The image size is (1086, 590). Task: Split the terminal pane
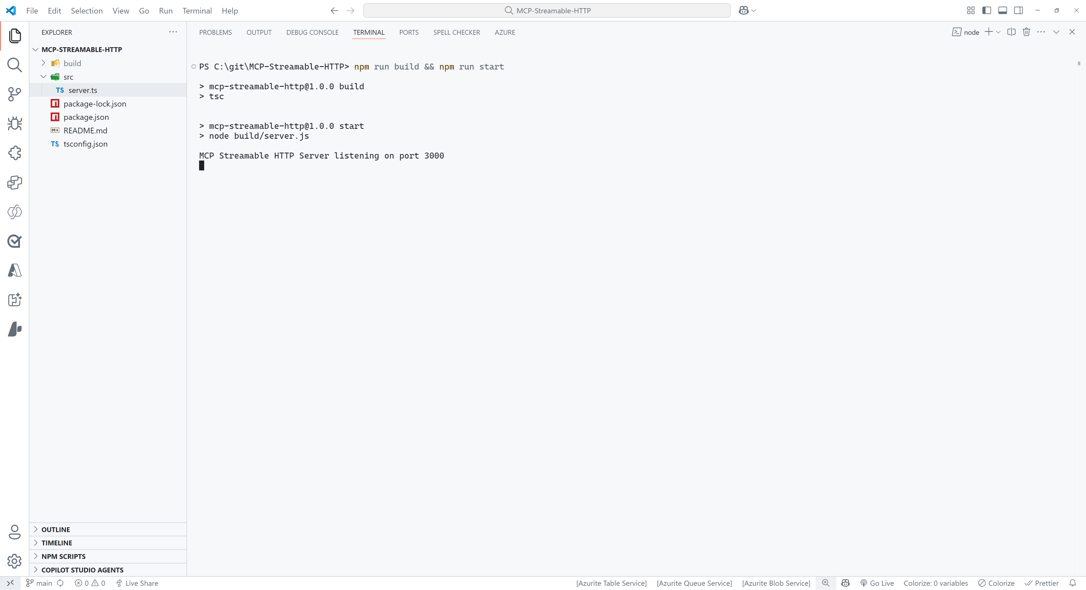tap(1012, 32)
